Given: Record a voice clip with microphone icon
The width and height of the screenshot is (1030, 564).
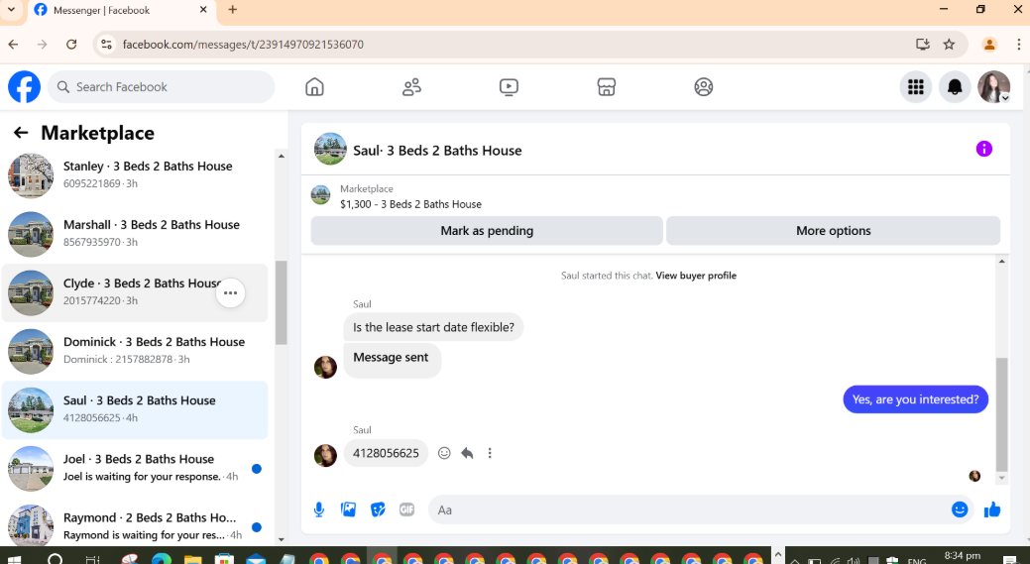Looking at the screenshot, I should [x=319, y=509].
